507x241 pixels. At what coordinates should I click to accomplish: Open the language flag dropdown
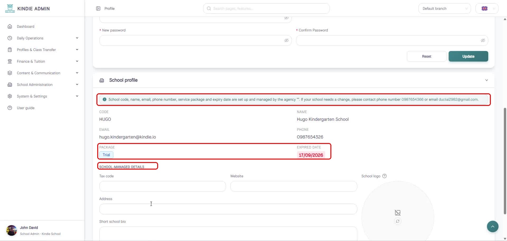(487, 8)
